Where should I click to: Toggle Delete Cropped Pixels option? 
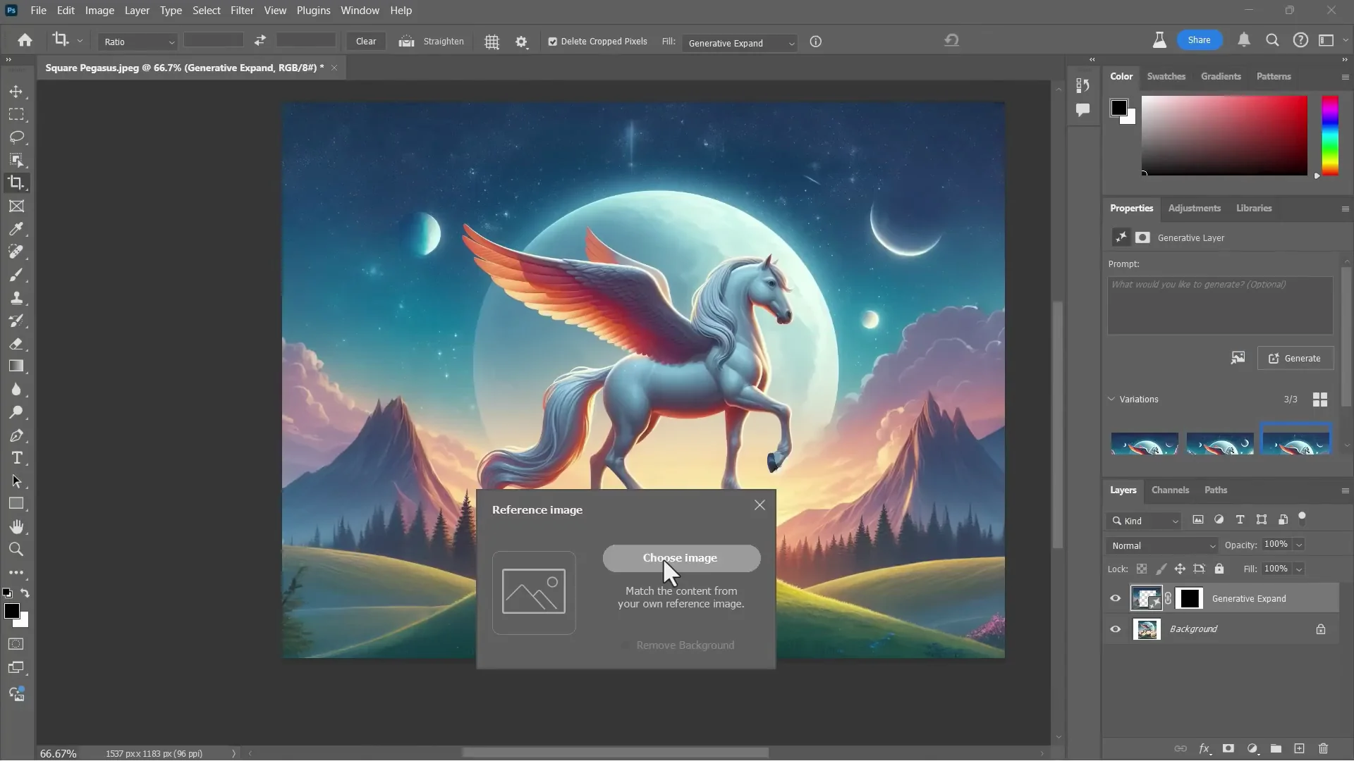[552, 42]
